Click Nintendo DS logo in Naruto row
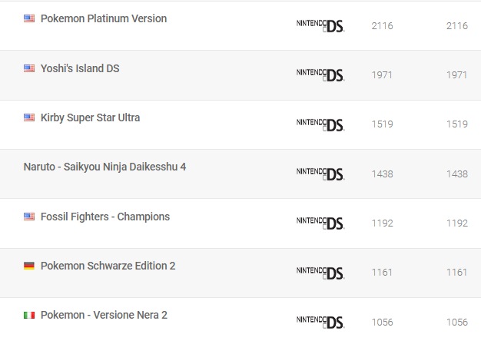This screenshot has height=344, width=481. point(320,174)
